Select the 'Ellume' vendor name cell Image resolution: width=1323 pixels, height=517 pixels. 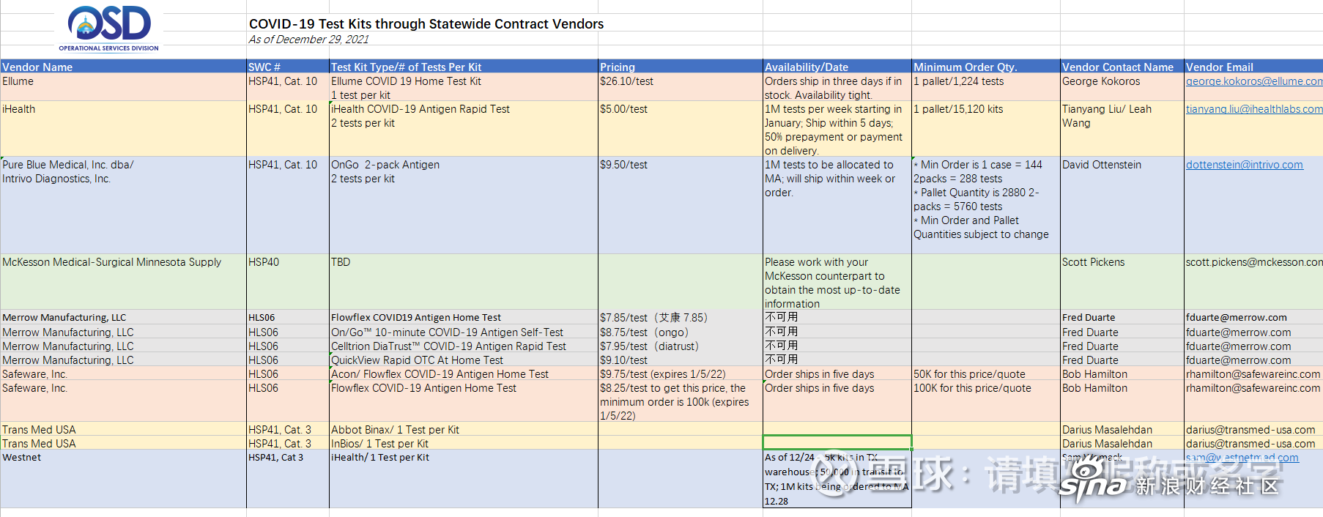coord(123,87)
